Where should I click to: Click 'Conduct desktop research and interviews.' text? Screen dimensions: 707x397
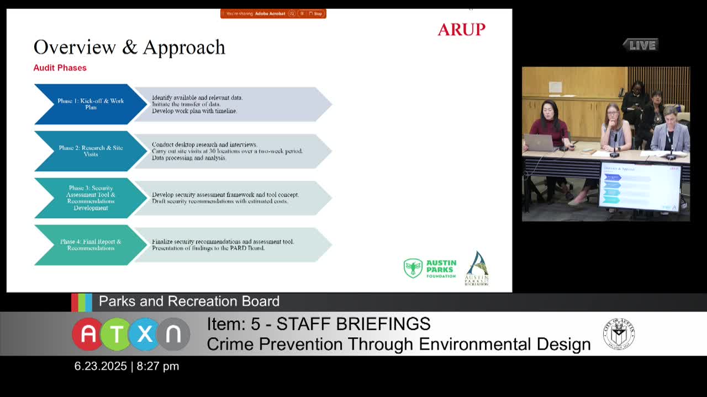coord(204,144)
